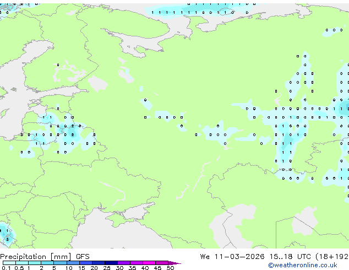The height and width of the screenshot is (270, 349).
Task: Select the GFS model label
Action: tap(83, 257)
